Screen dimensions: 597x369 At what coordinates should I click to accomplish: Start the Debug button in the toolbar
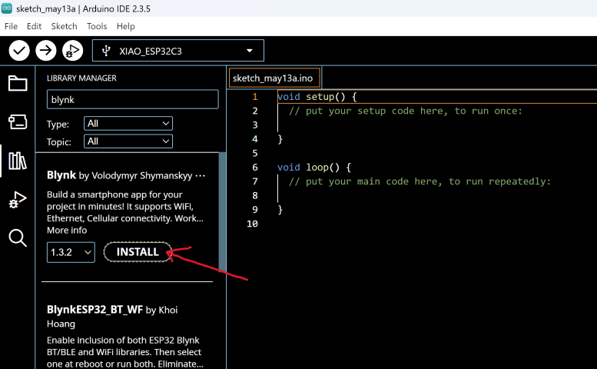click(73, 51)
